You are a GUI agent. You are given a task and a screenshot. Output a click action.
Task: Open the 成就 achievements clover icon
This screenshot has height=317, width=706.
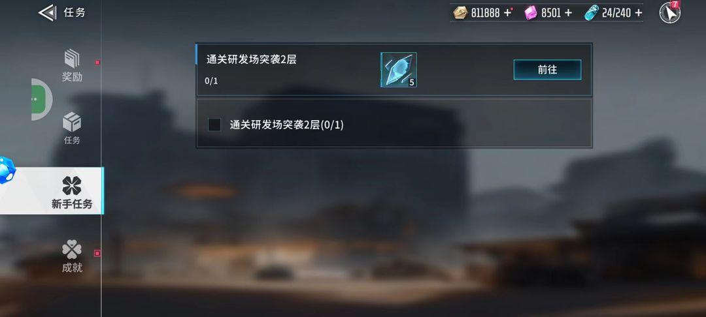(x=72, y=250)
